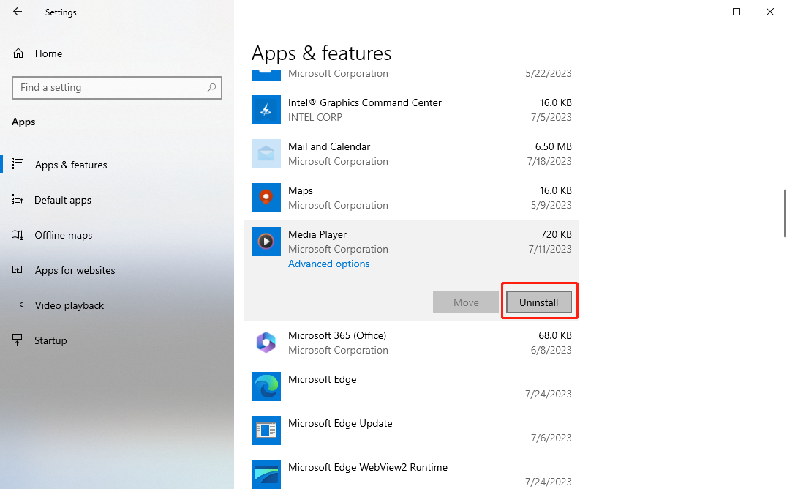
Task: Click the Edge WebView2 Runtime icon
Action: tap(266, 474)
